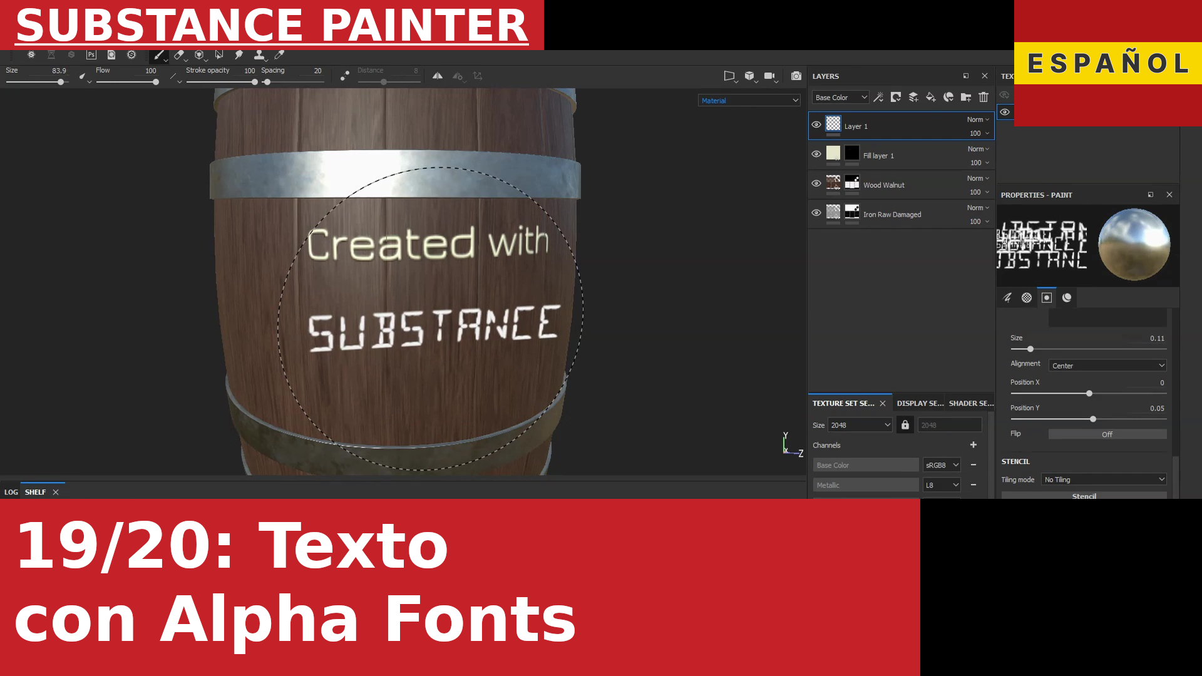Click the Substance Source circular icon
Screen dimensions: 1202x676
pyautogui.click(x=131, y=55)
